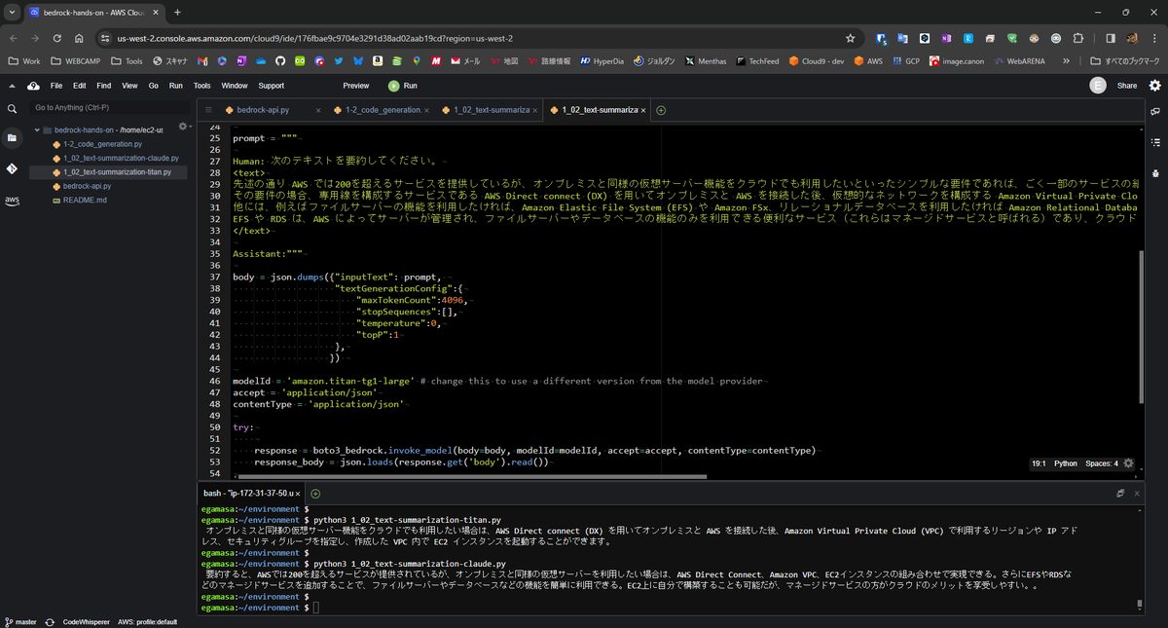Open the master git branch indicator
The height and width of the screenshot is (628, 1168).
(x=20, y=621)
